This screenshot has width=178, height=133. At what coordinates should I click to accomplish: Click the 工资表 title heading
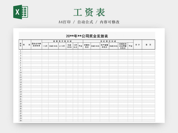[x=89, y=12]
